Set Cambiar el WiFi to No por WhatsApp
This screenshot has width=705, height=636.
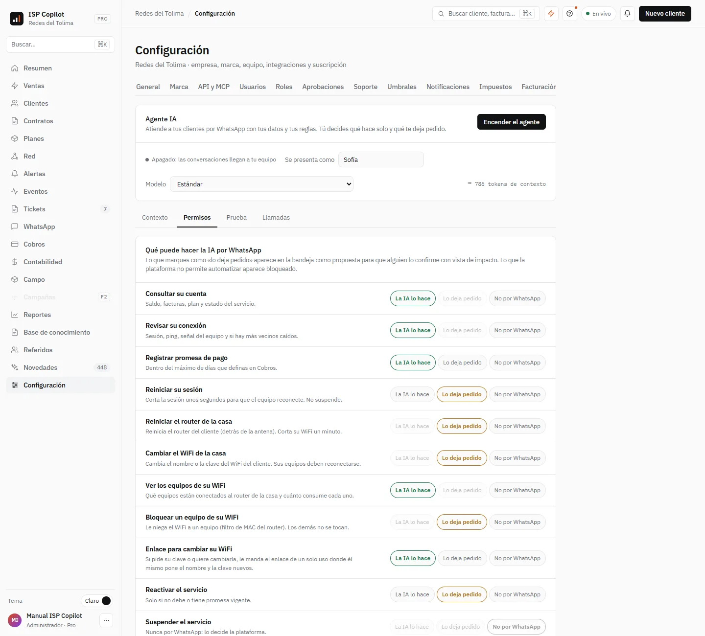pyautogui.click(x=517, y=458)
